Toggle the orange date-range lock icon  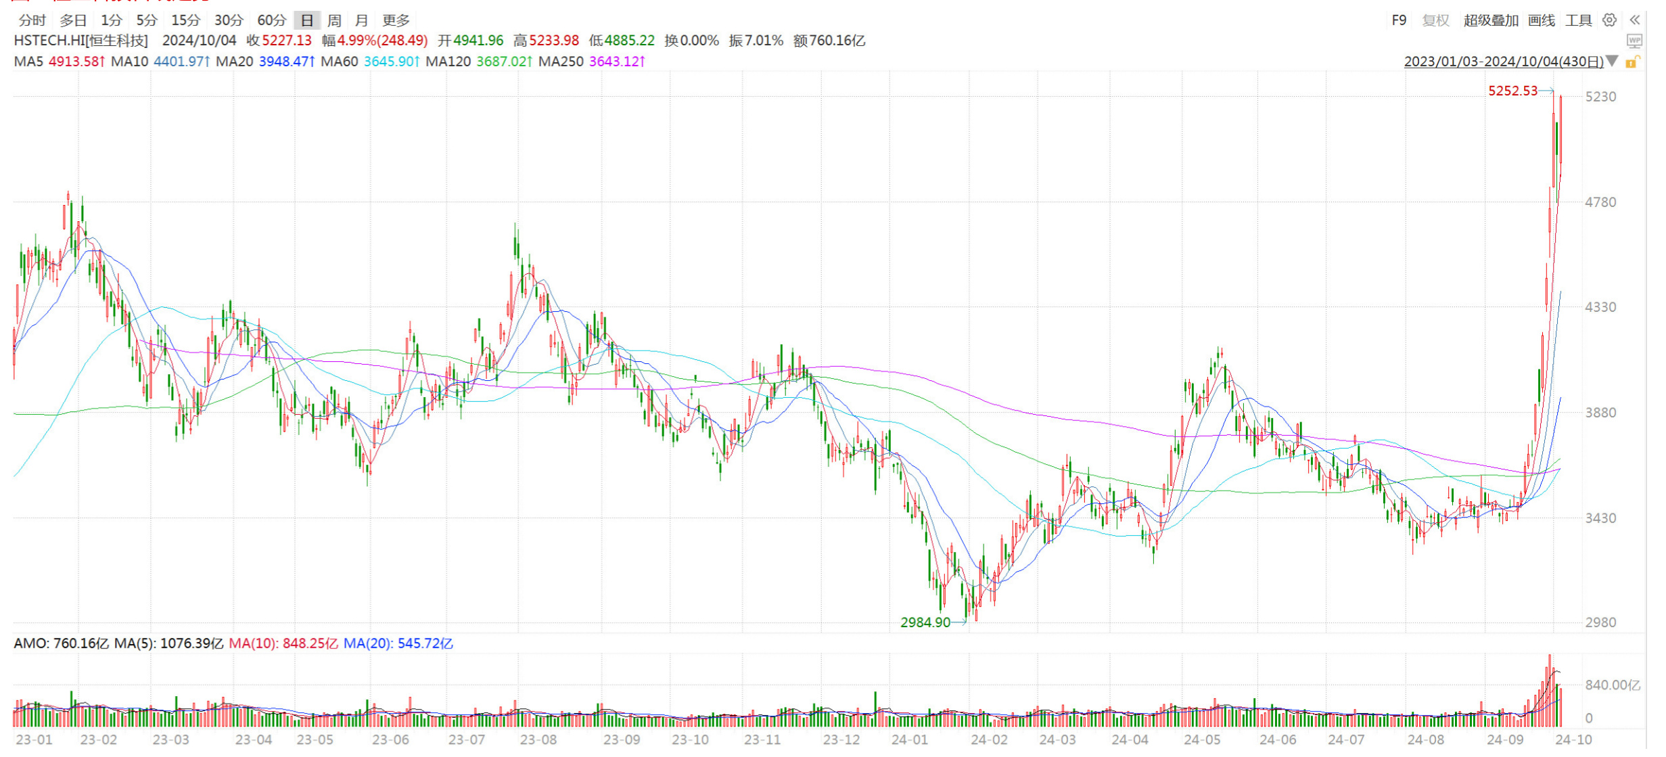[x=1632, y=62]
